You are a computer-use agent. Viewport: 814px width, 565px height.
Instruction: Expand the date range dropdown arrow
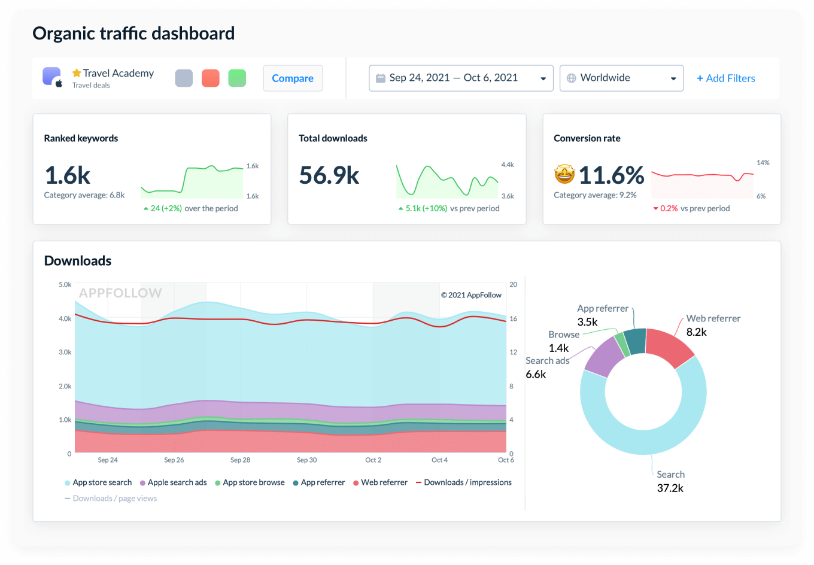point(543,78)
